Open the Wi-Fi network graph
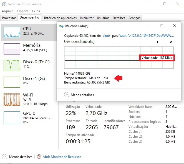 (x=12, y=99)
